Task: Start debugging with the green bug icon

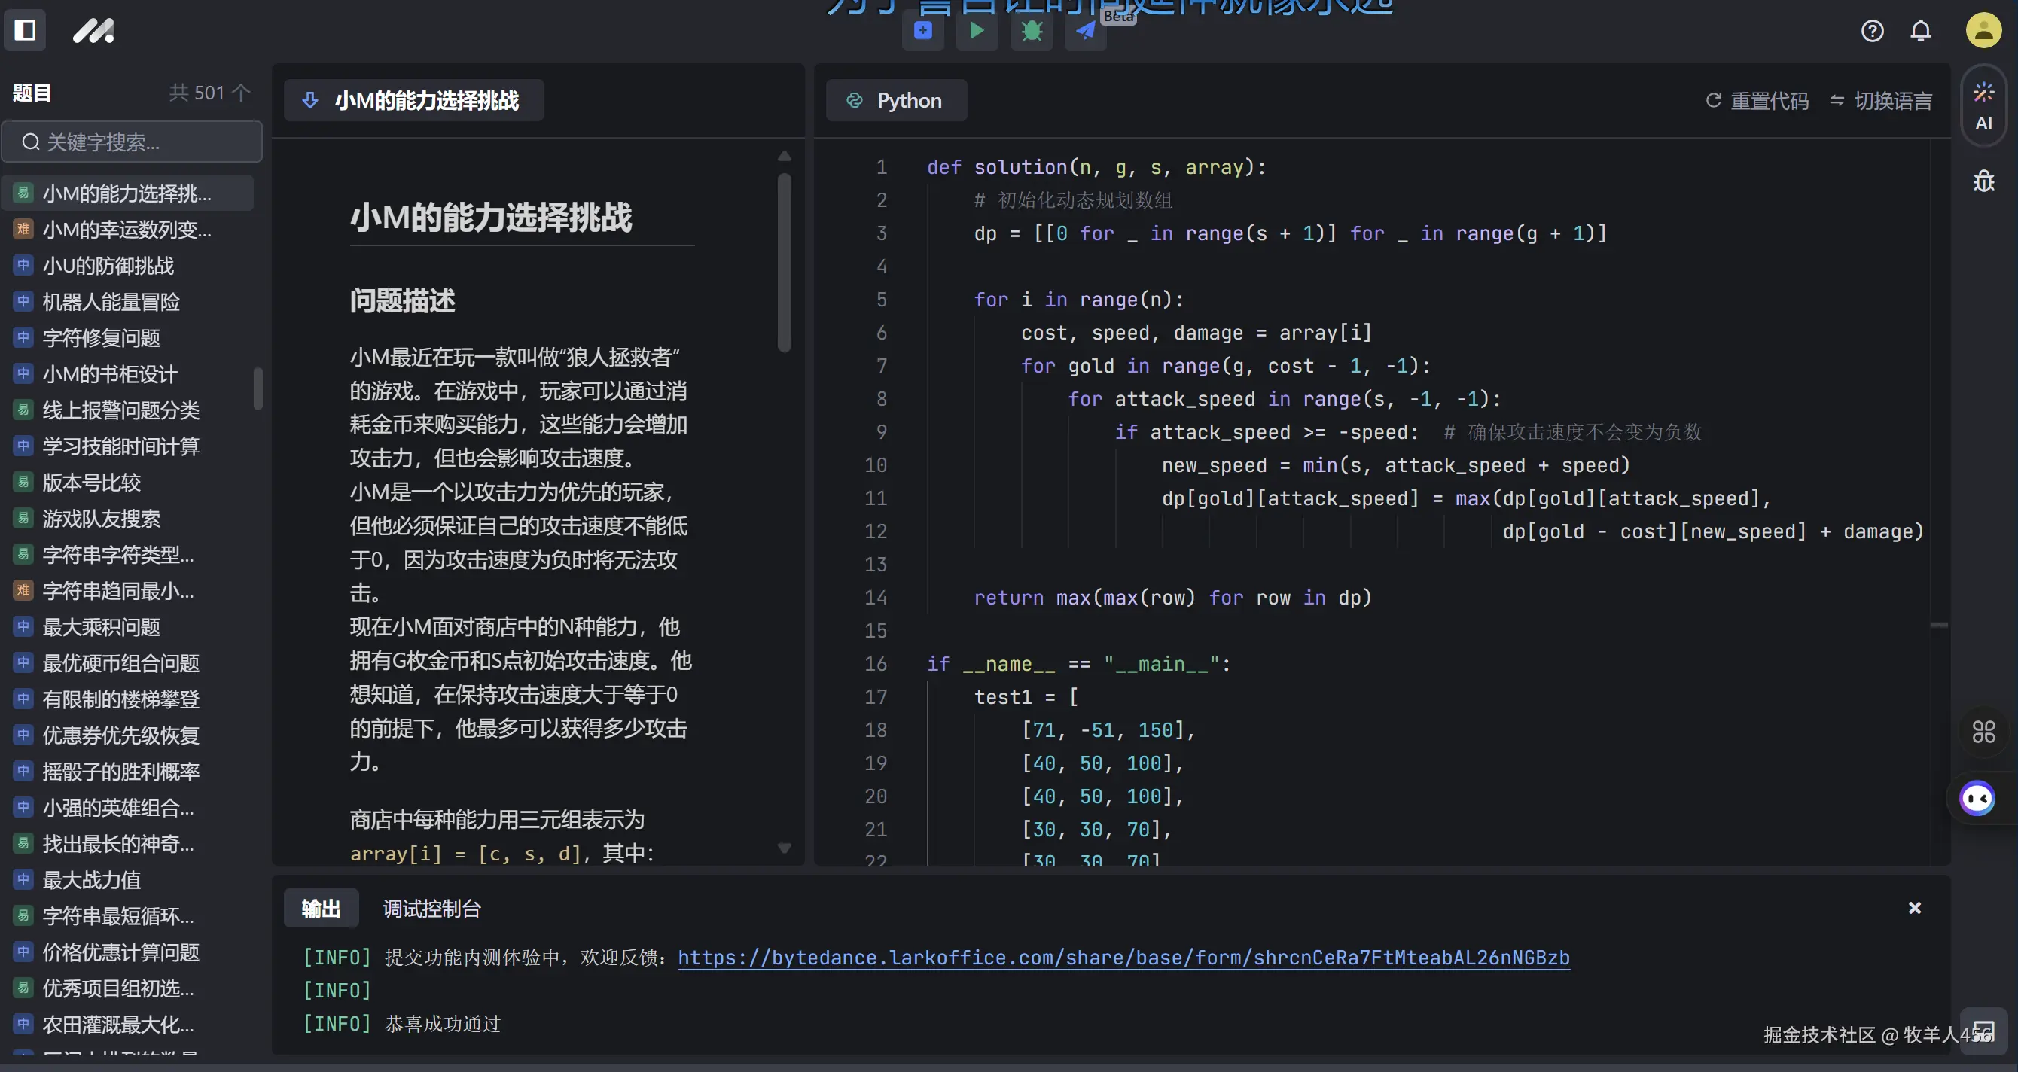Action: tap(1031, 32)
